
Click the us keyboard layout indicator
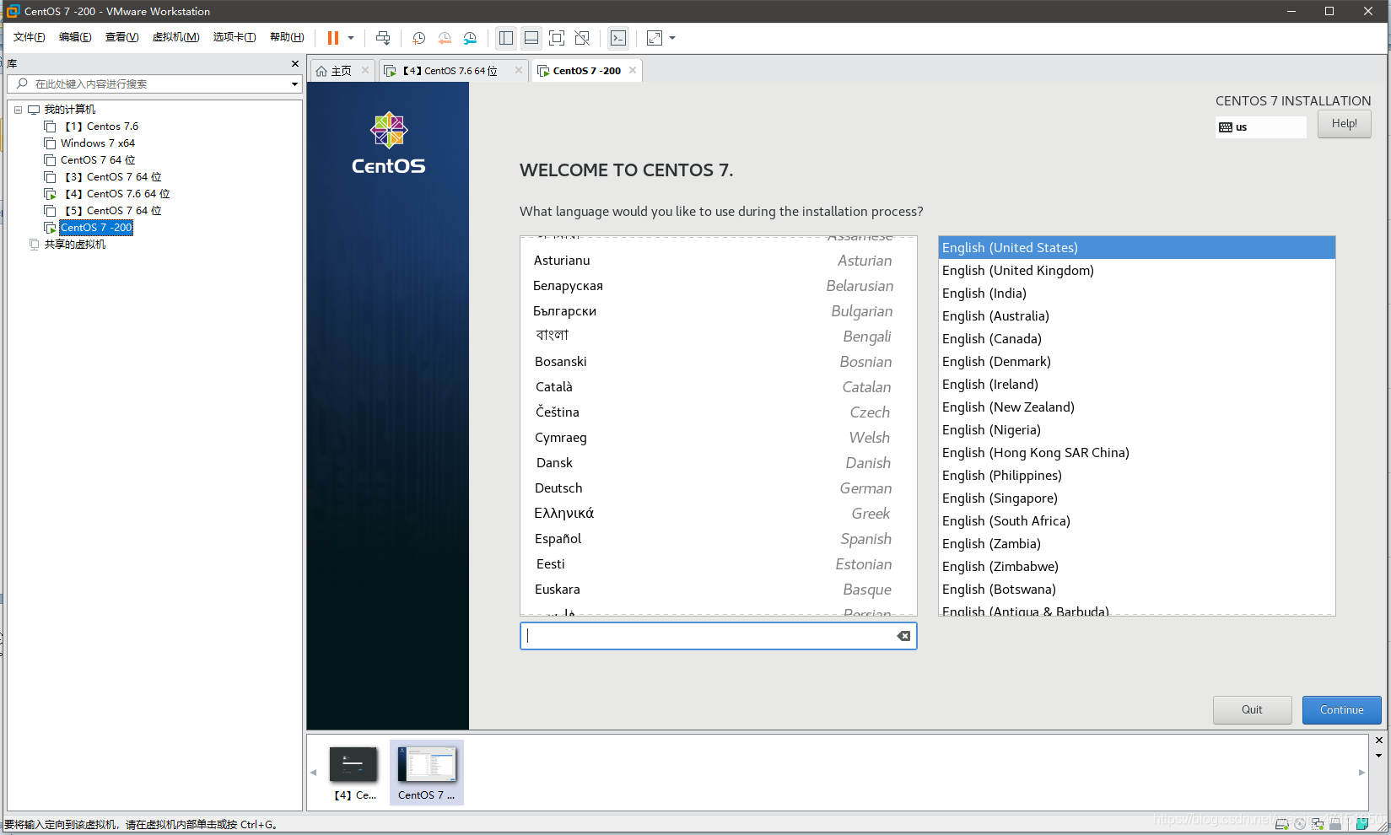(1260, 127)
